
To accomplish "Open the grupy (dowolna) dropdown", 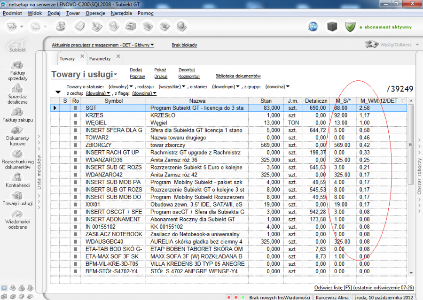I will (x=277, y=86).
